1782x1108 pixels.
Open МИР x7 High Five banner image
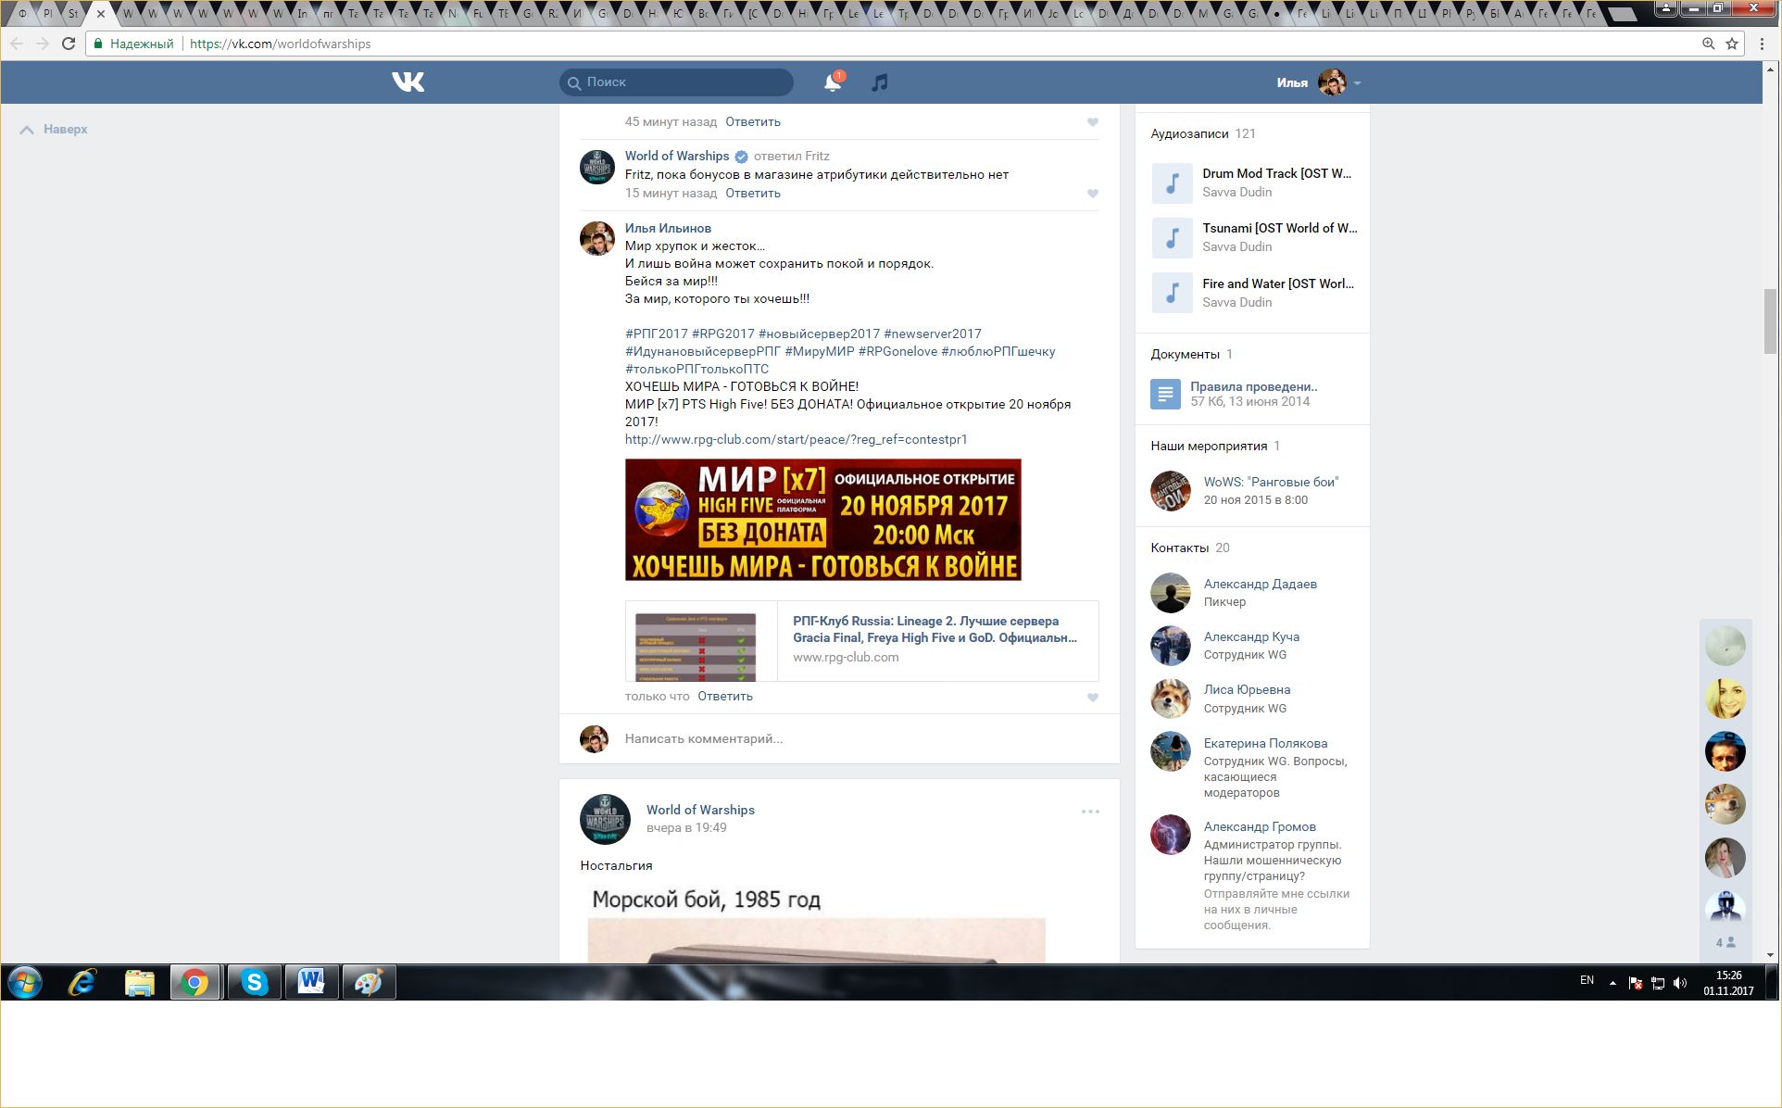(822, 520)
